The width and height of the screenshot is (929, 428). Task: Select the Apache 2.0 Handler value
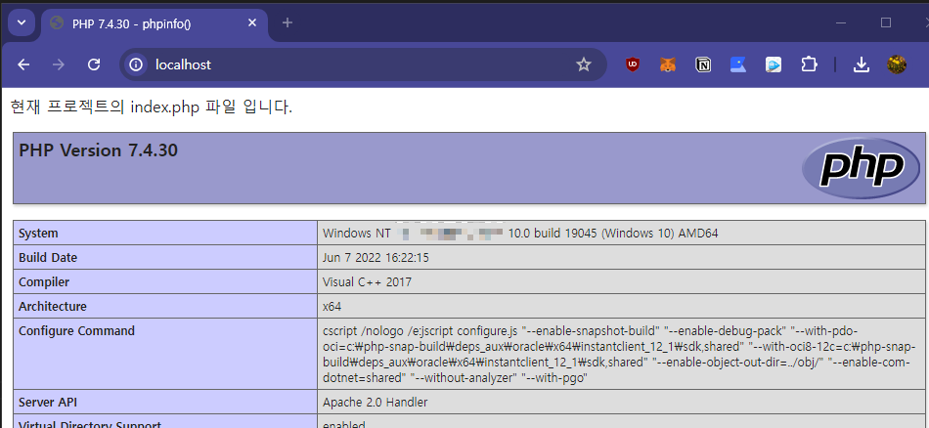(376, 402)
